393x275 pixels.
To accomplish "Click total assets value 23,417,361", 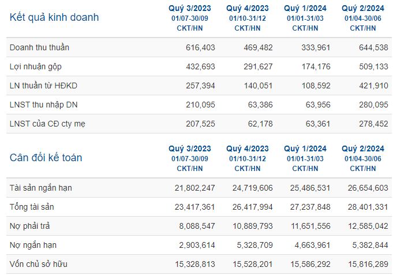I will tap(194, 207).
